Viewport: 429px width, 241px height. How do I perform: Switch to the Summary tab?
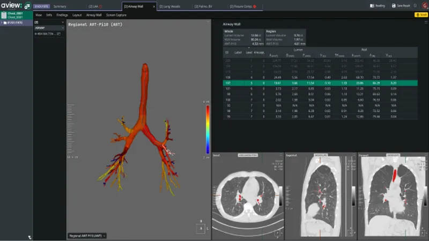[x=60, y=6]
